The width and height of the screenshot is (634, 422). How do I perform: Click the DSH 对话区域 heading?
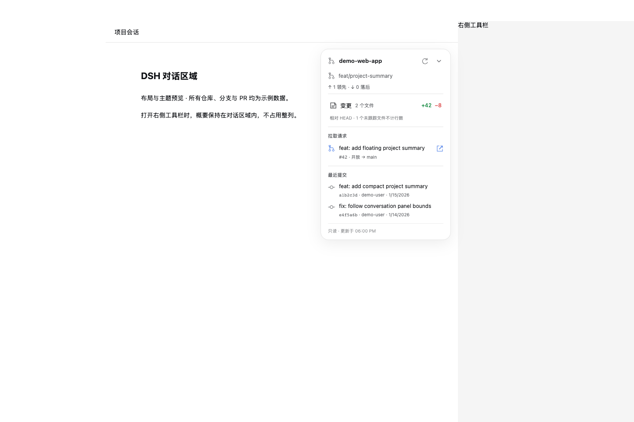(169, 76)
